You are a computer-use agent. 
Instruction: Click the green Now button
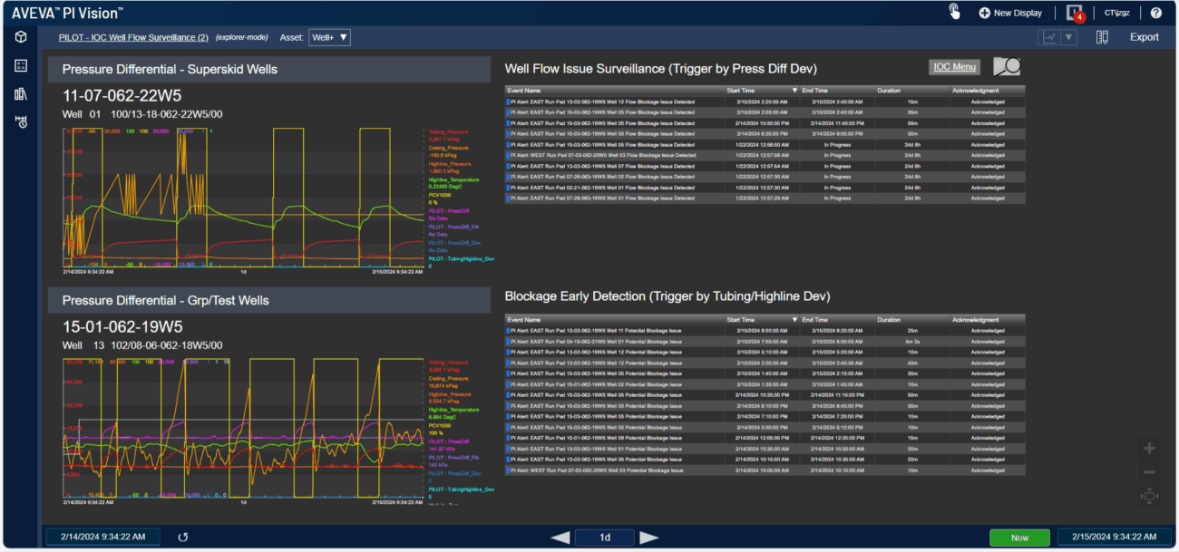[x=1019, y=537]
